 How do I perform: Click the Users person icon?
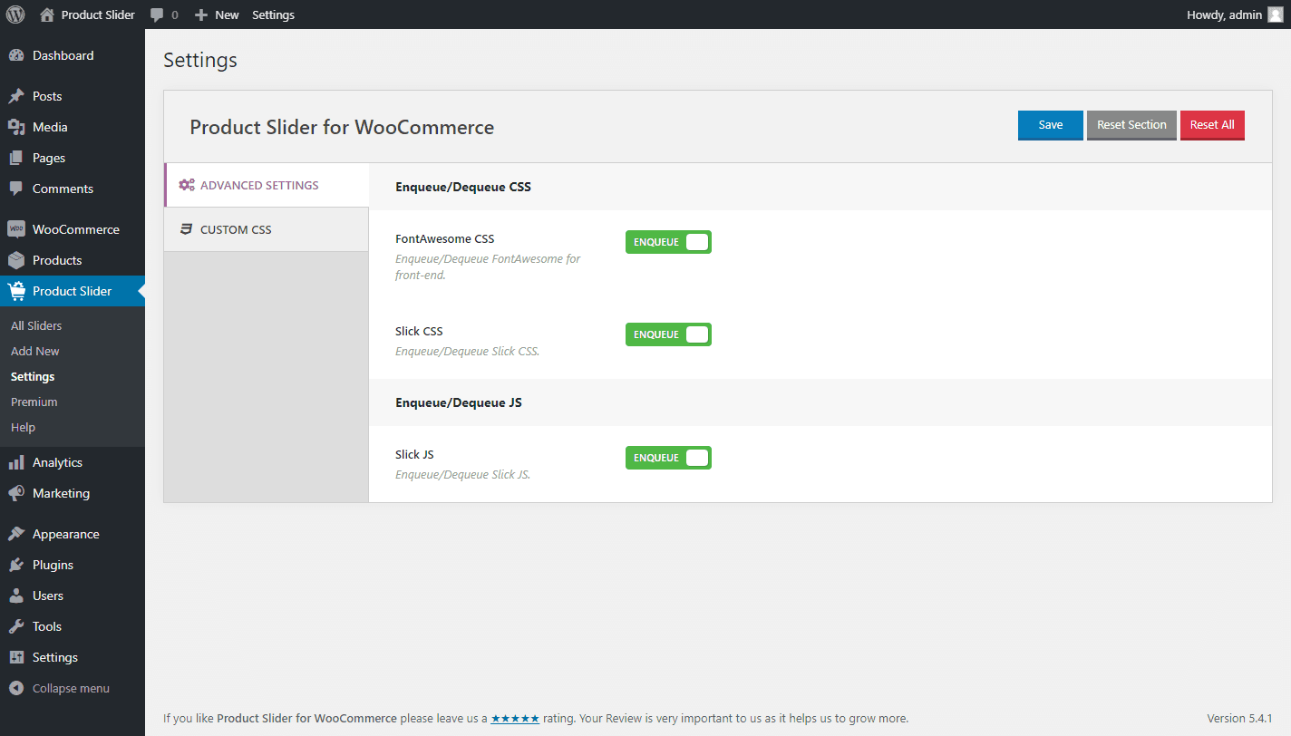pyautogui.click(x=16, y=596)
